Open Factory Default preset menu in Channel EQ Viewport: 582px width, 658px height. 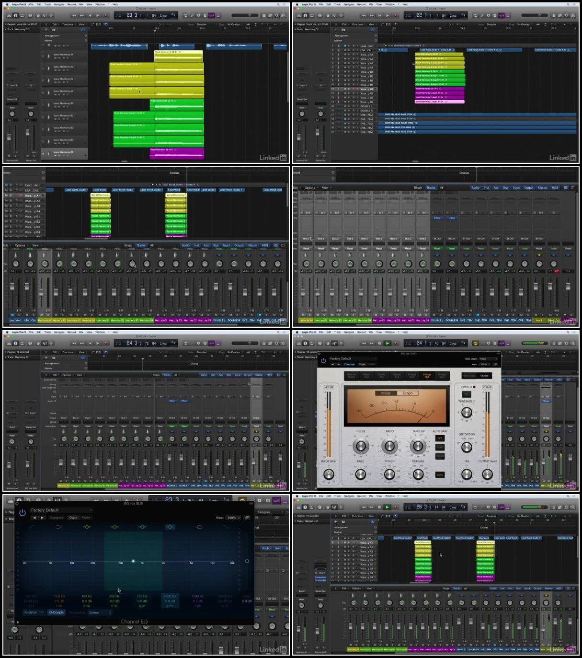pos(61,510)
